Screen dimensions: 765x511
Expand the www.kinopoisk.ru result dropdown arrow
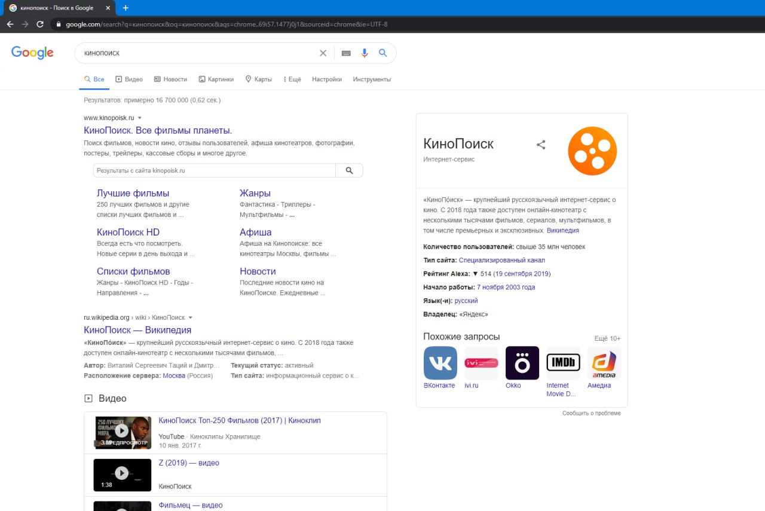(140, 118)
